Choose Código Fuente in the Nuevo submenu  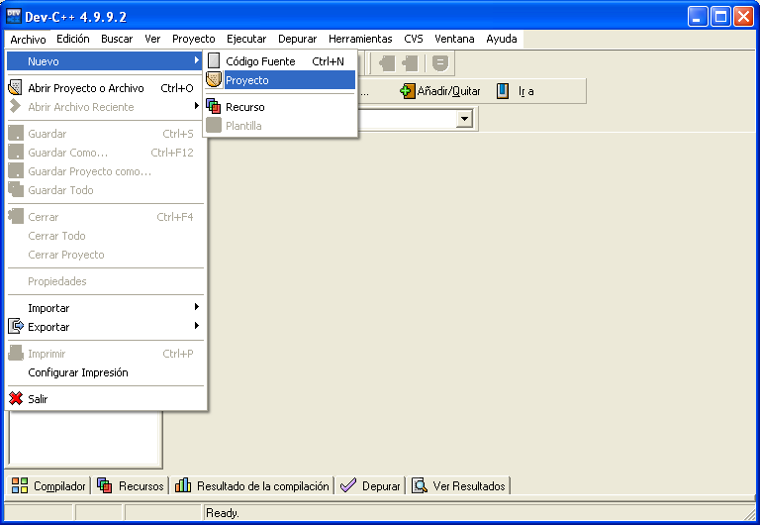click(280, 61)
